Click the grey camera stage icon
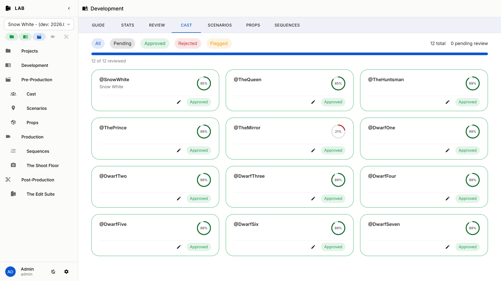The width and height of the screenshot is (501, 281). point(53,37)
